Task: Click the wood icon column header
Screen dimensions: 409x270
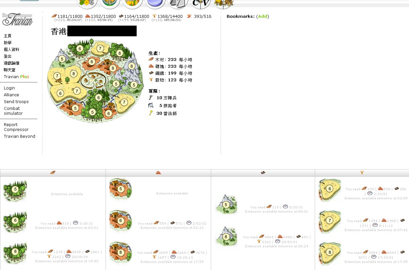Action: pyautogui.click(x=53, y=172)
